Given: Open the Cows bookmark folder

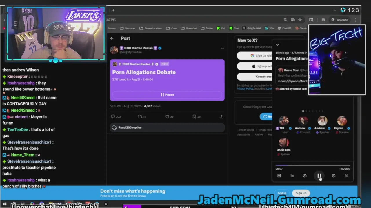Looking at the screenshot, I should 172,28.
